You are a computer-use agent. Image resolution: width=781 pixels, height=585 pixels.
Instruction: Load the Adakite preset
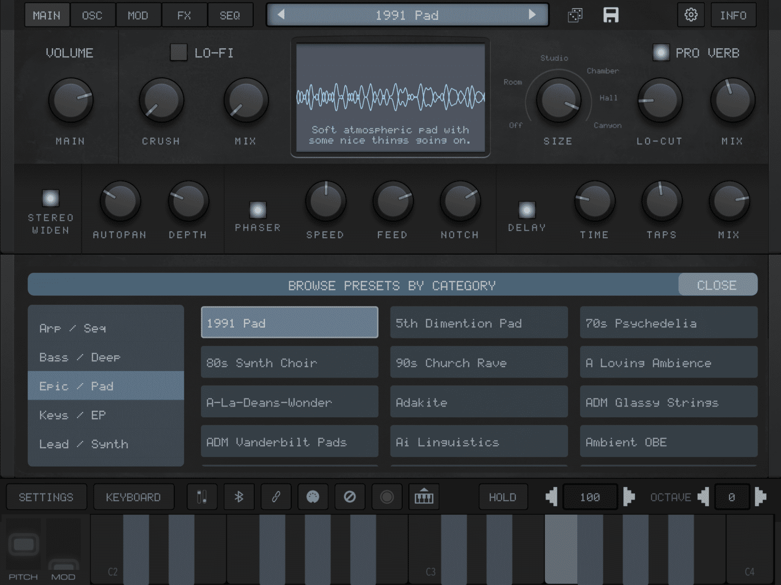click(x=479, y=402)
